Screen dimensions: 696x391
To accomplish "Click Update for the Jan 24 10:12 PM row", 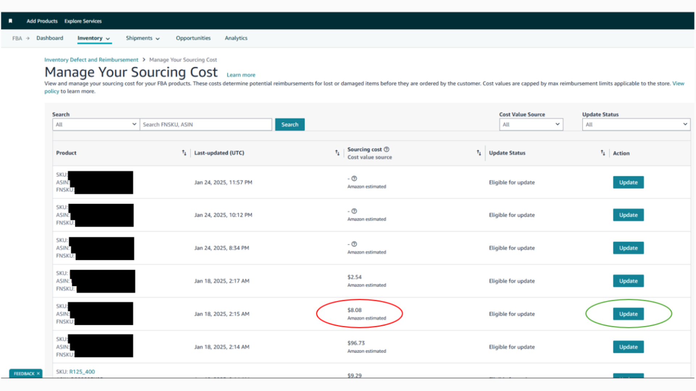I will [x=628, y=215].
